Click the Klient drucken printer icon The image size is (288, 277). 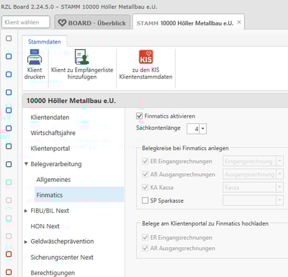[34, 57]
